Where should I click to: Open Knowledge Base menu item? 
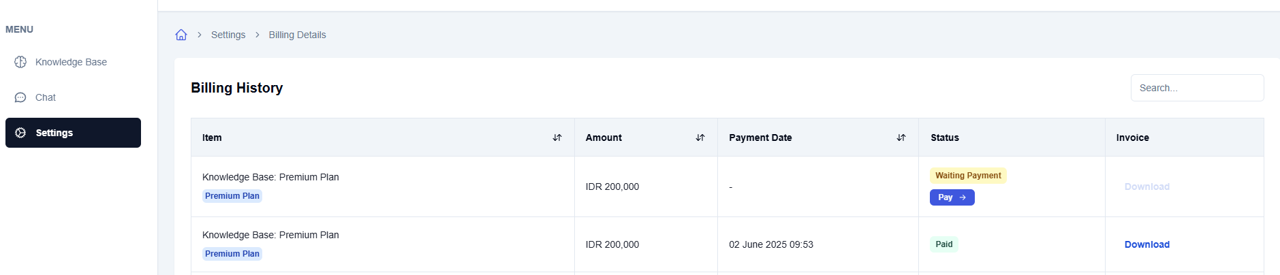tap(71, 62)
